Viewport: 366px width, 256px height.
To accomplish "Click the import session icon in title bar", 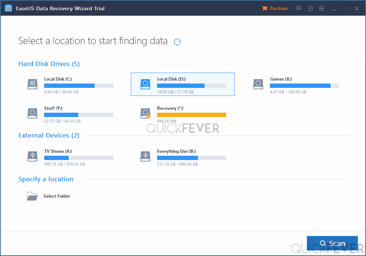I will (310, 8).
